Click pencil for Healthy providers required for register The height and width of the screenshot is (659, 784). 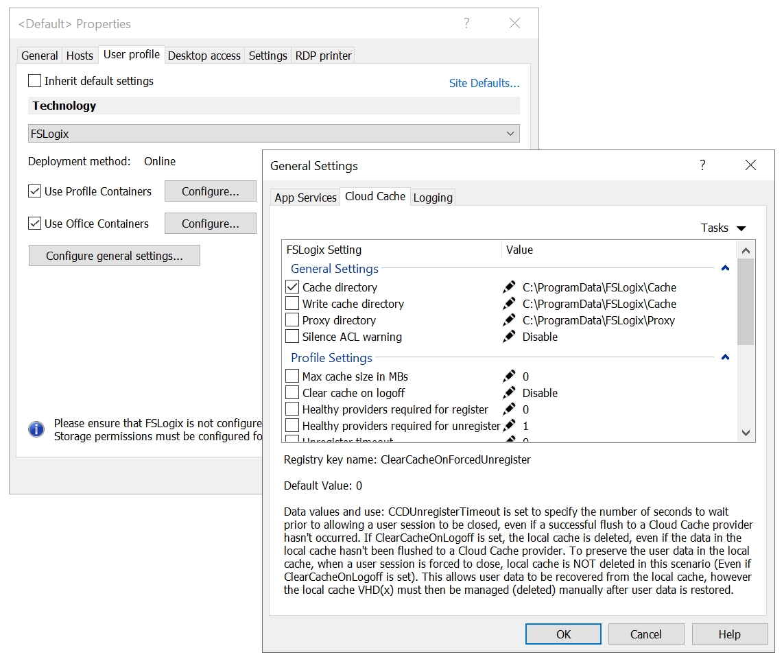[x=509, y=409]
